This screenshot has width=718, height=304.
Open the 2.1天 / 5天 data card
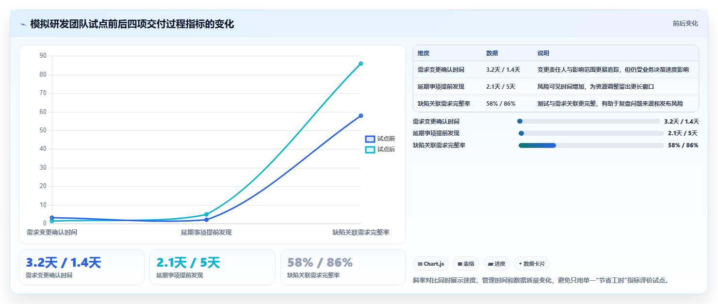[x=212, y=267]
